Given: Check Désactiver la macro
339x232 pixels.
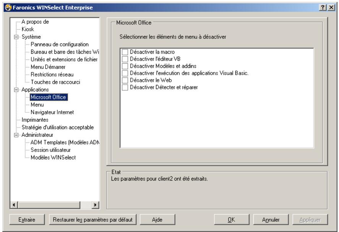Looking at the screenshot, I should 125,52.
